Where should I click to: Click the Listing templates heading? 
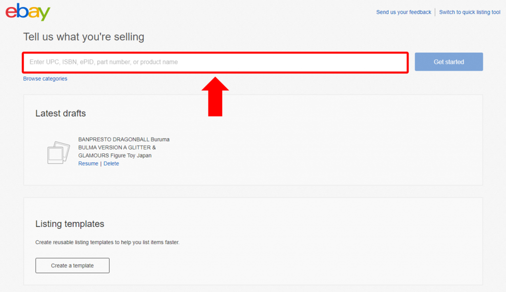point(70,223)
